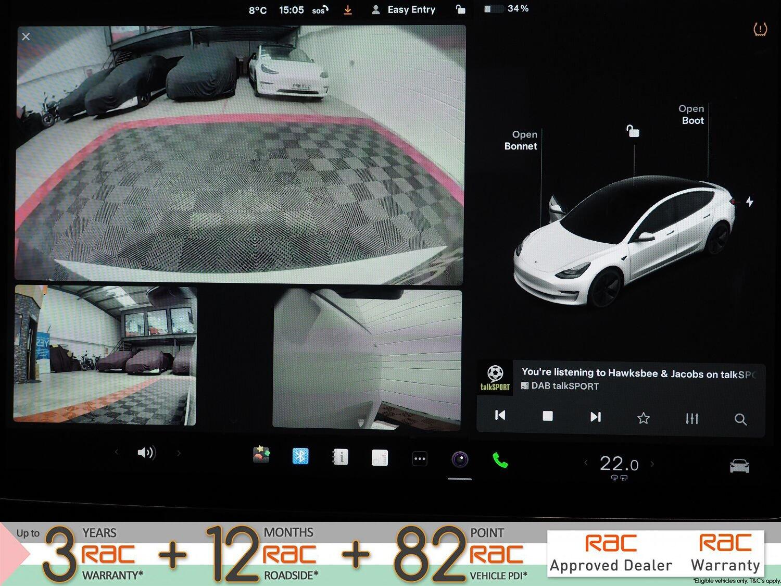Open the Toybox app

[x=261, y=455]
